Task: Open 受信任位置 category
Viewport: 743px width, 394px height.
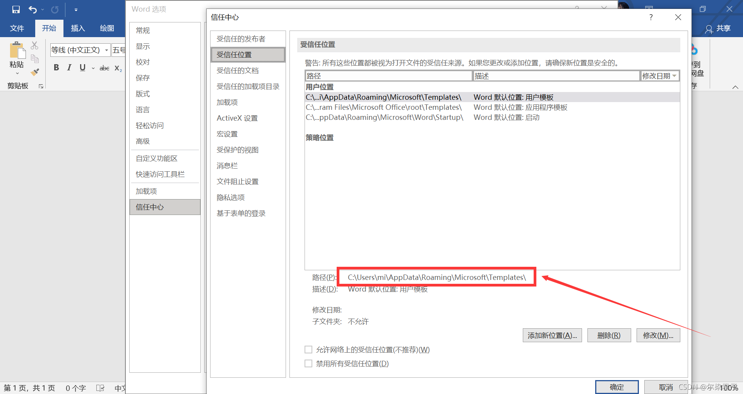Action: [248, 55]
